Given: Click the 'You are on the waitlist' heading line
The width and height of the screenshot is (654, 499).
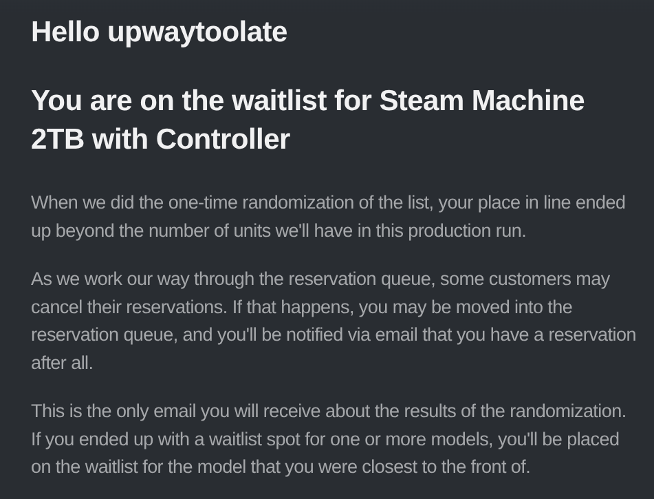Looking at the screenshot, I should [308, 100].
